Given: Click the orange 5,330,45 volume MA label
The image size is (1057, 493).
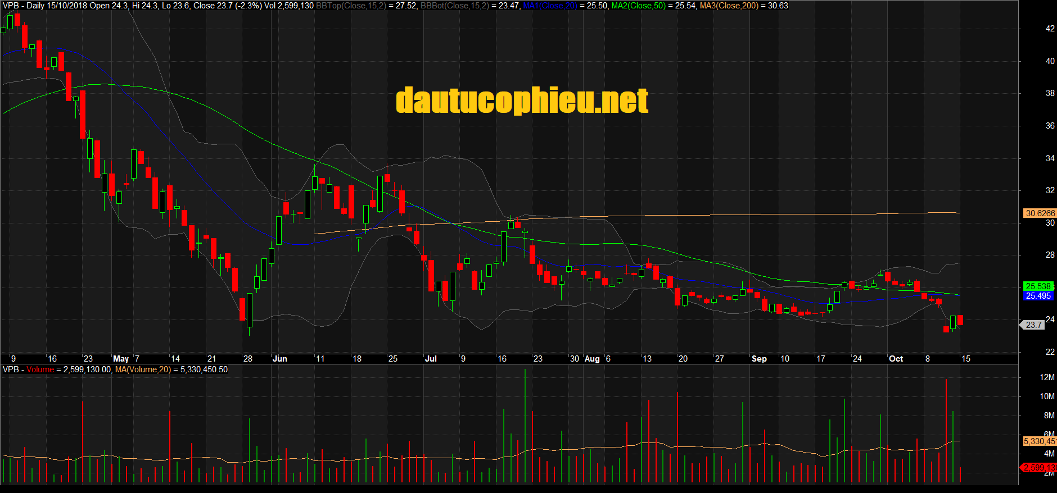Looking at the screenshot, I should (1040, 441).
